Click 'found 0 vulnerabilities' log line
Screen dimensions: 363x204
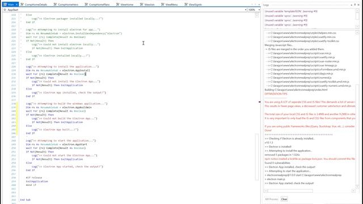277,163
